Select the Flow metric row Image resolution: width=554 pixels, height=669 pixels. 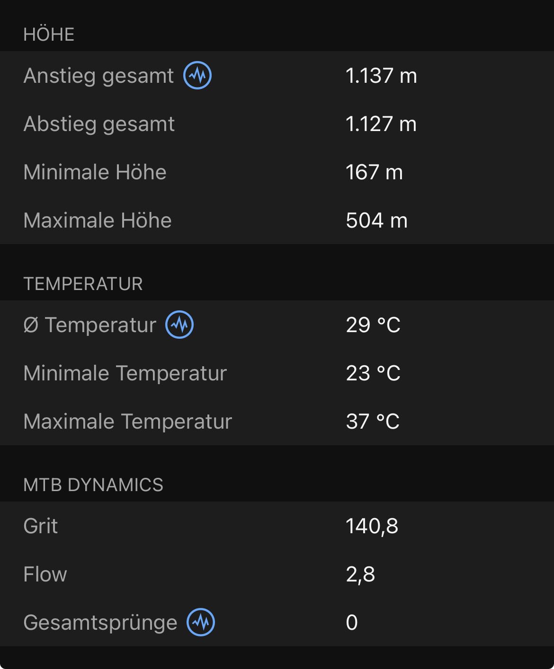point(277,574)
